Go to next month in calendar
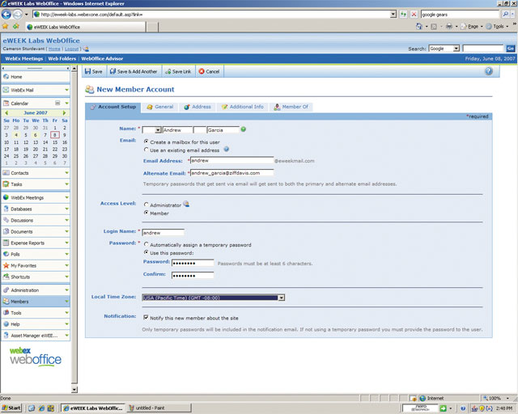518x414 pixels. (x=65, y=113)
